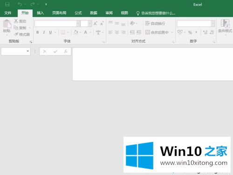Switch to the 视图 (View) tab
The width and height of the screenshot is (233, 175).
click(x=124, y=13)
